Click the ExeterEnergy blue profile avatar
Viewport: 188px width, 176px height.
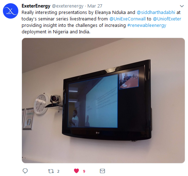(11, 11)
